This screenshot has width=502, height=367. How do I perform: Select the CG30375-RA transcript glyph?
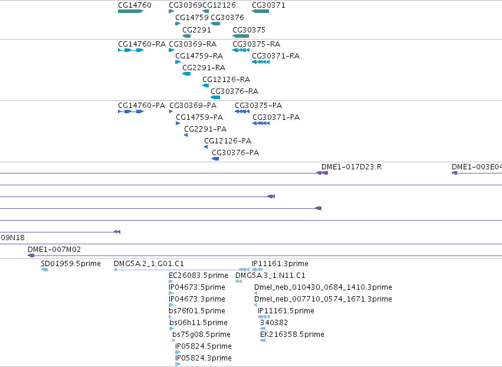click(241, 50)
